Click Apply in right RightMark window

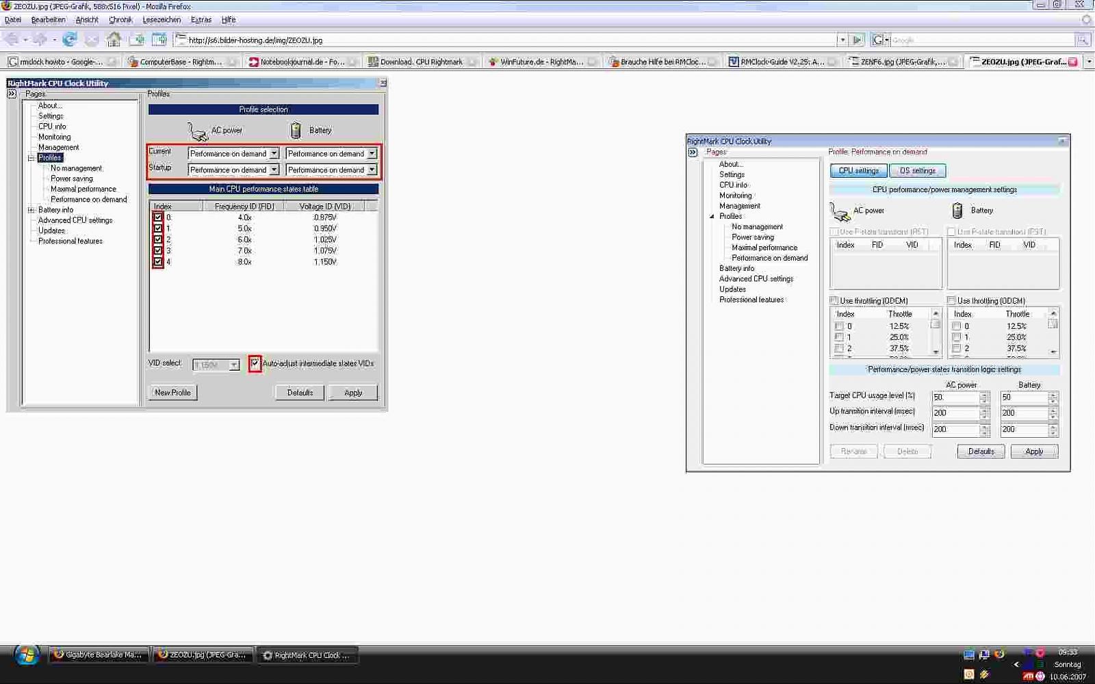tap(1034, 451)
